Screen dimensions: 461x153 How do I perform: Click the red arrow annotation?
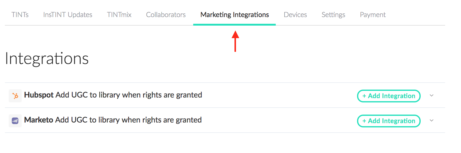pyautogui.click(x=235, y=41)
